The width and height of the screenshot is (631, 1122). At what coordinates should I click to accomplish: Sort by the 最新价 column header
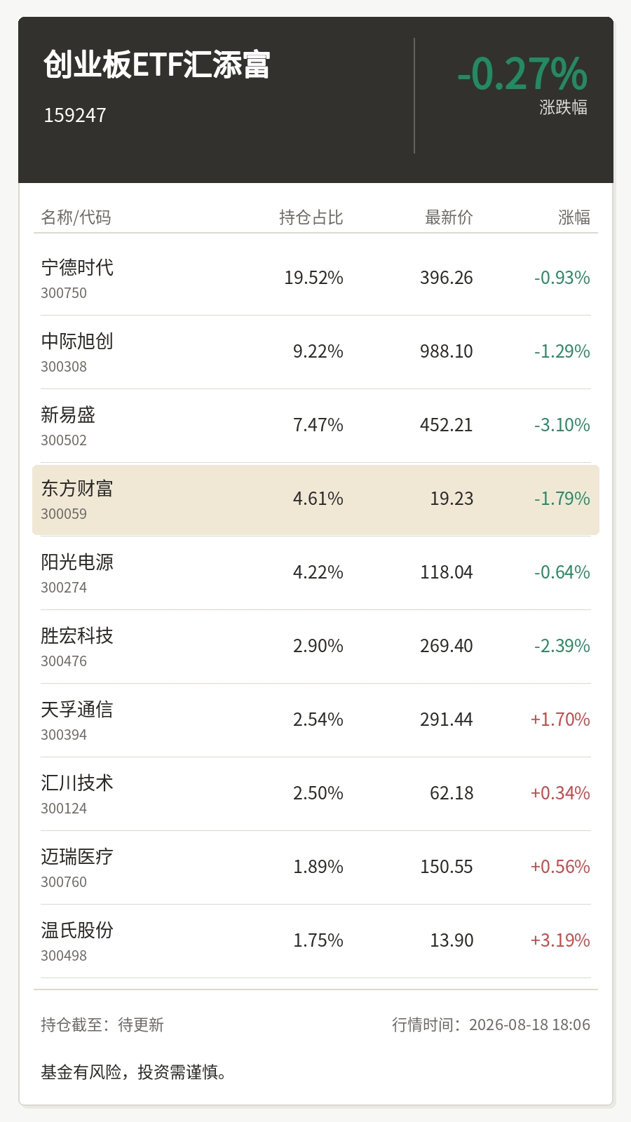pyautogui.click(x=449, y=217)
